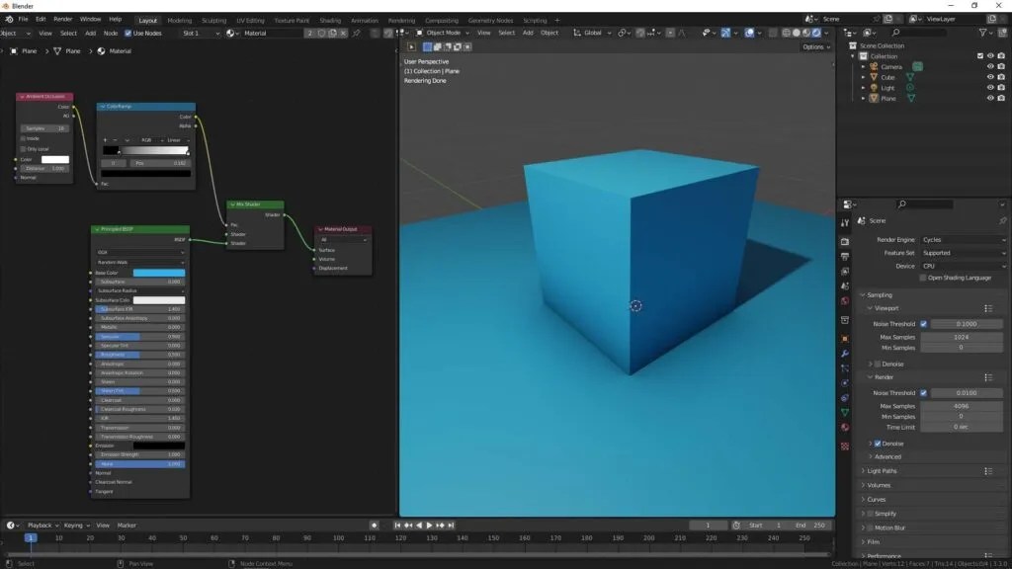Switch to the Shading workspace tab
Viewport: 1012px width, 569px height.
tap(330, 19)
